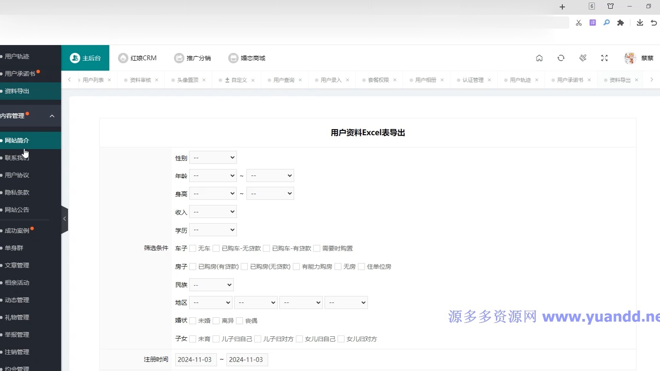Open the user avatar 蔡蔡
660x371 pixels.
click(x=639, y=58)
